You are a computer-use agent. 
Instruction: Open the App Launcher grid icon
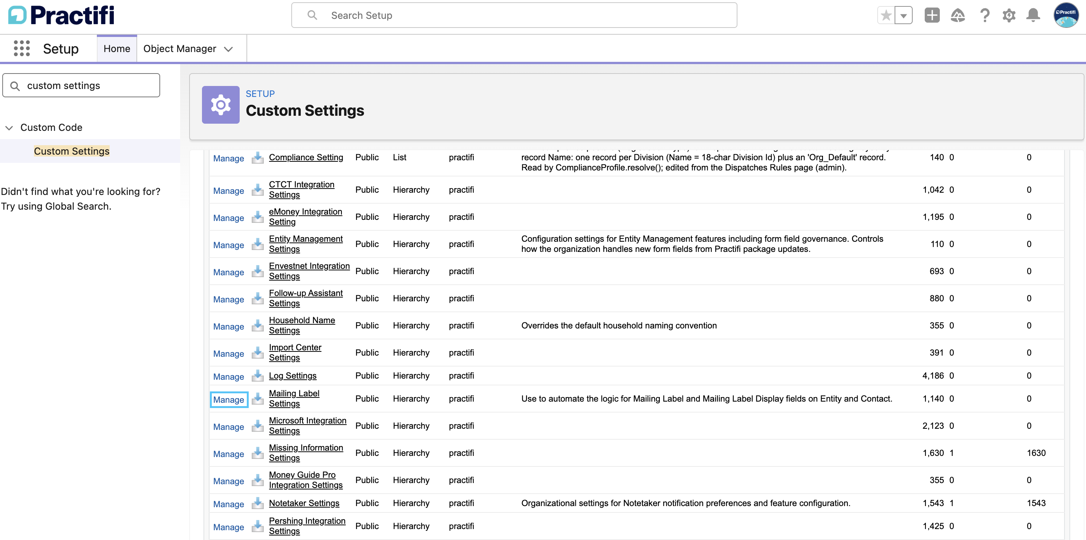tap(21, 49)
